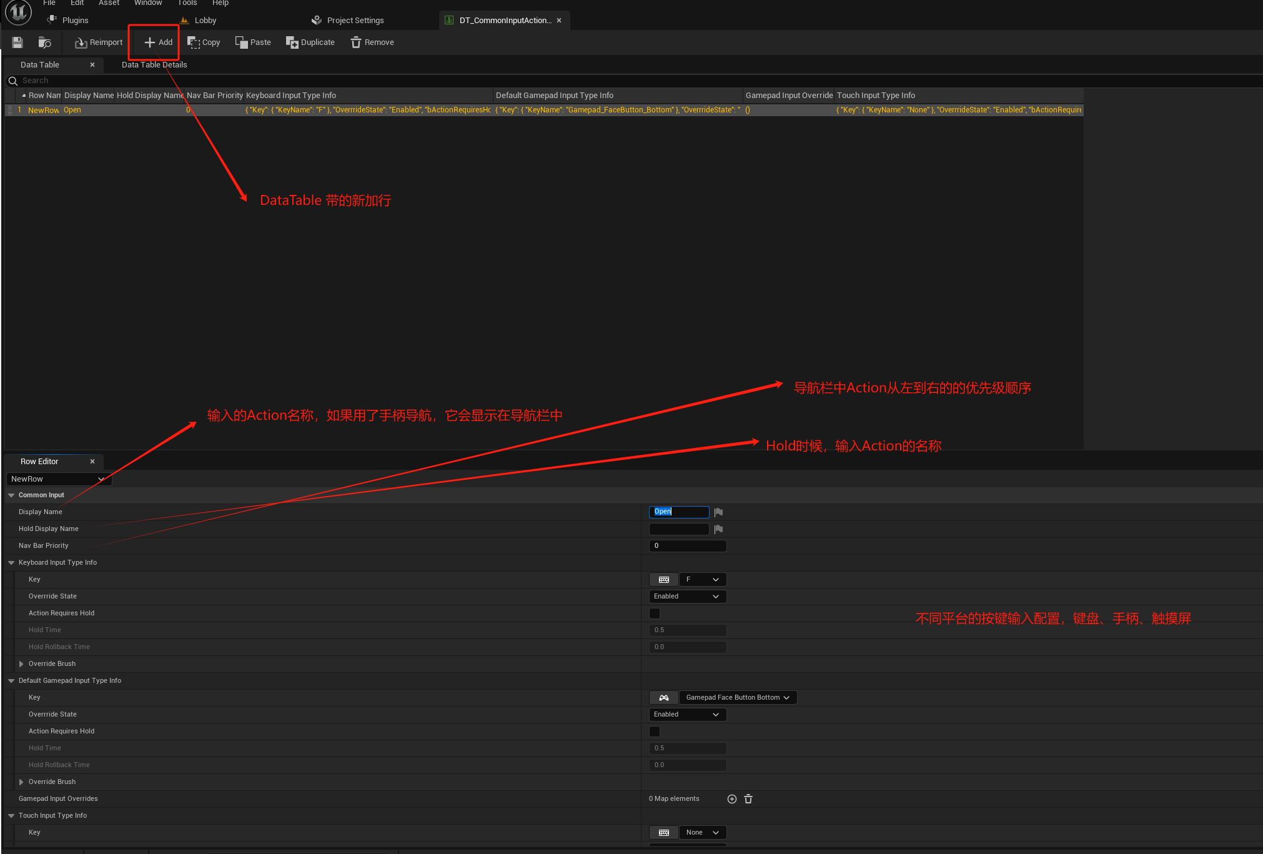The width and height of the screenshot is (1263, 854).
Task: Add element to Gamepad Input Overrides map
Action: click(x=732, y=799)
